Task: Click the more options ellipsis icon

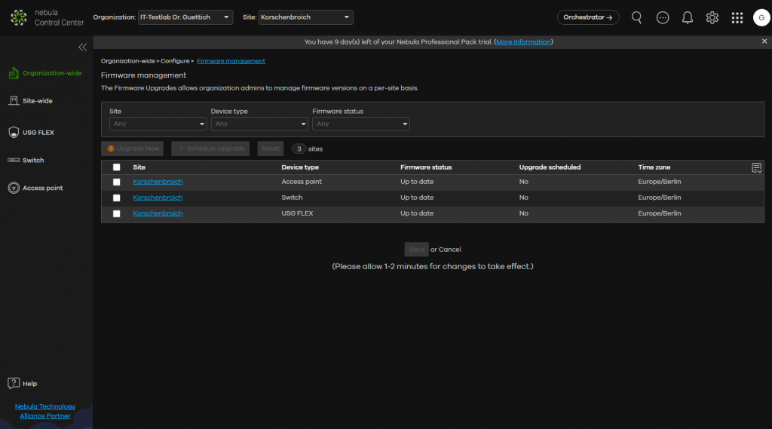Action: pos(663,17)
